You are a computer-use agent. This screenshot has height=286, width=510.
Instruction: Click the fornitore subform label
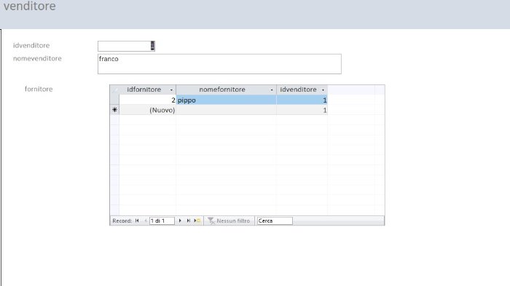39,89
